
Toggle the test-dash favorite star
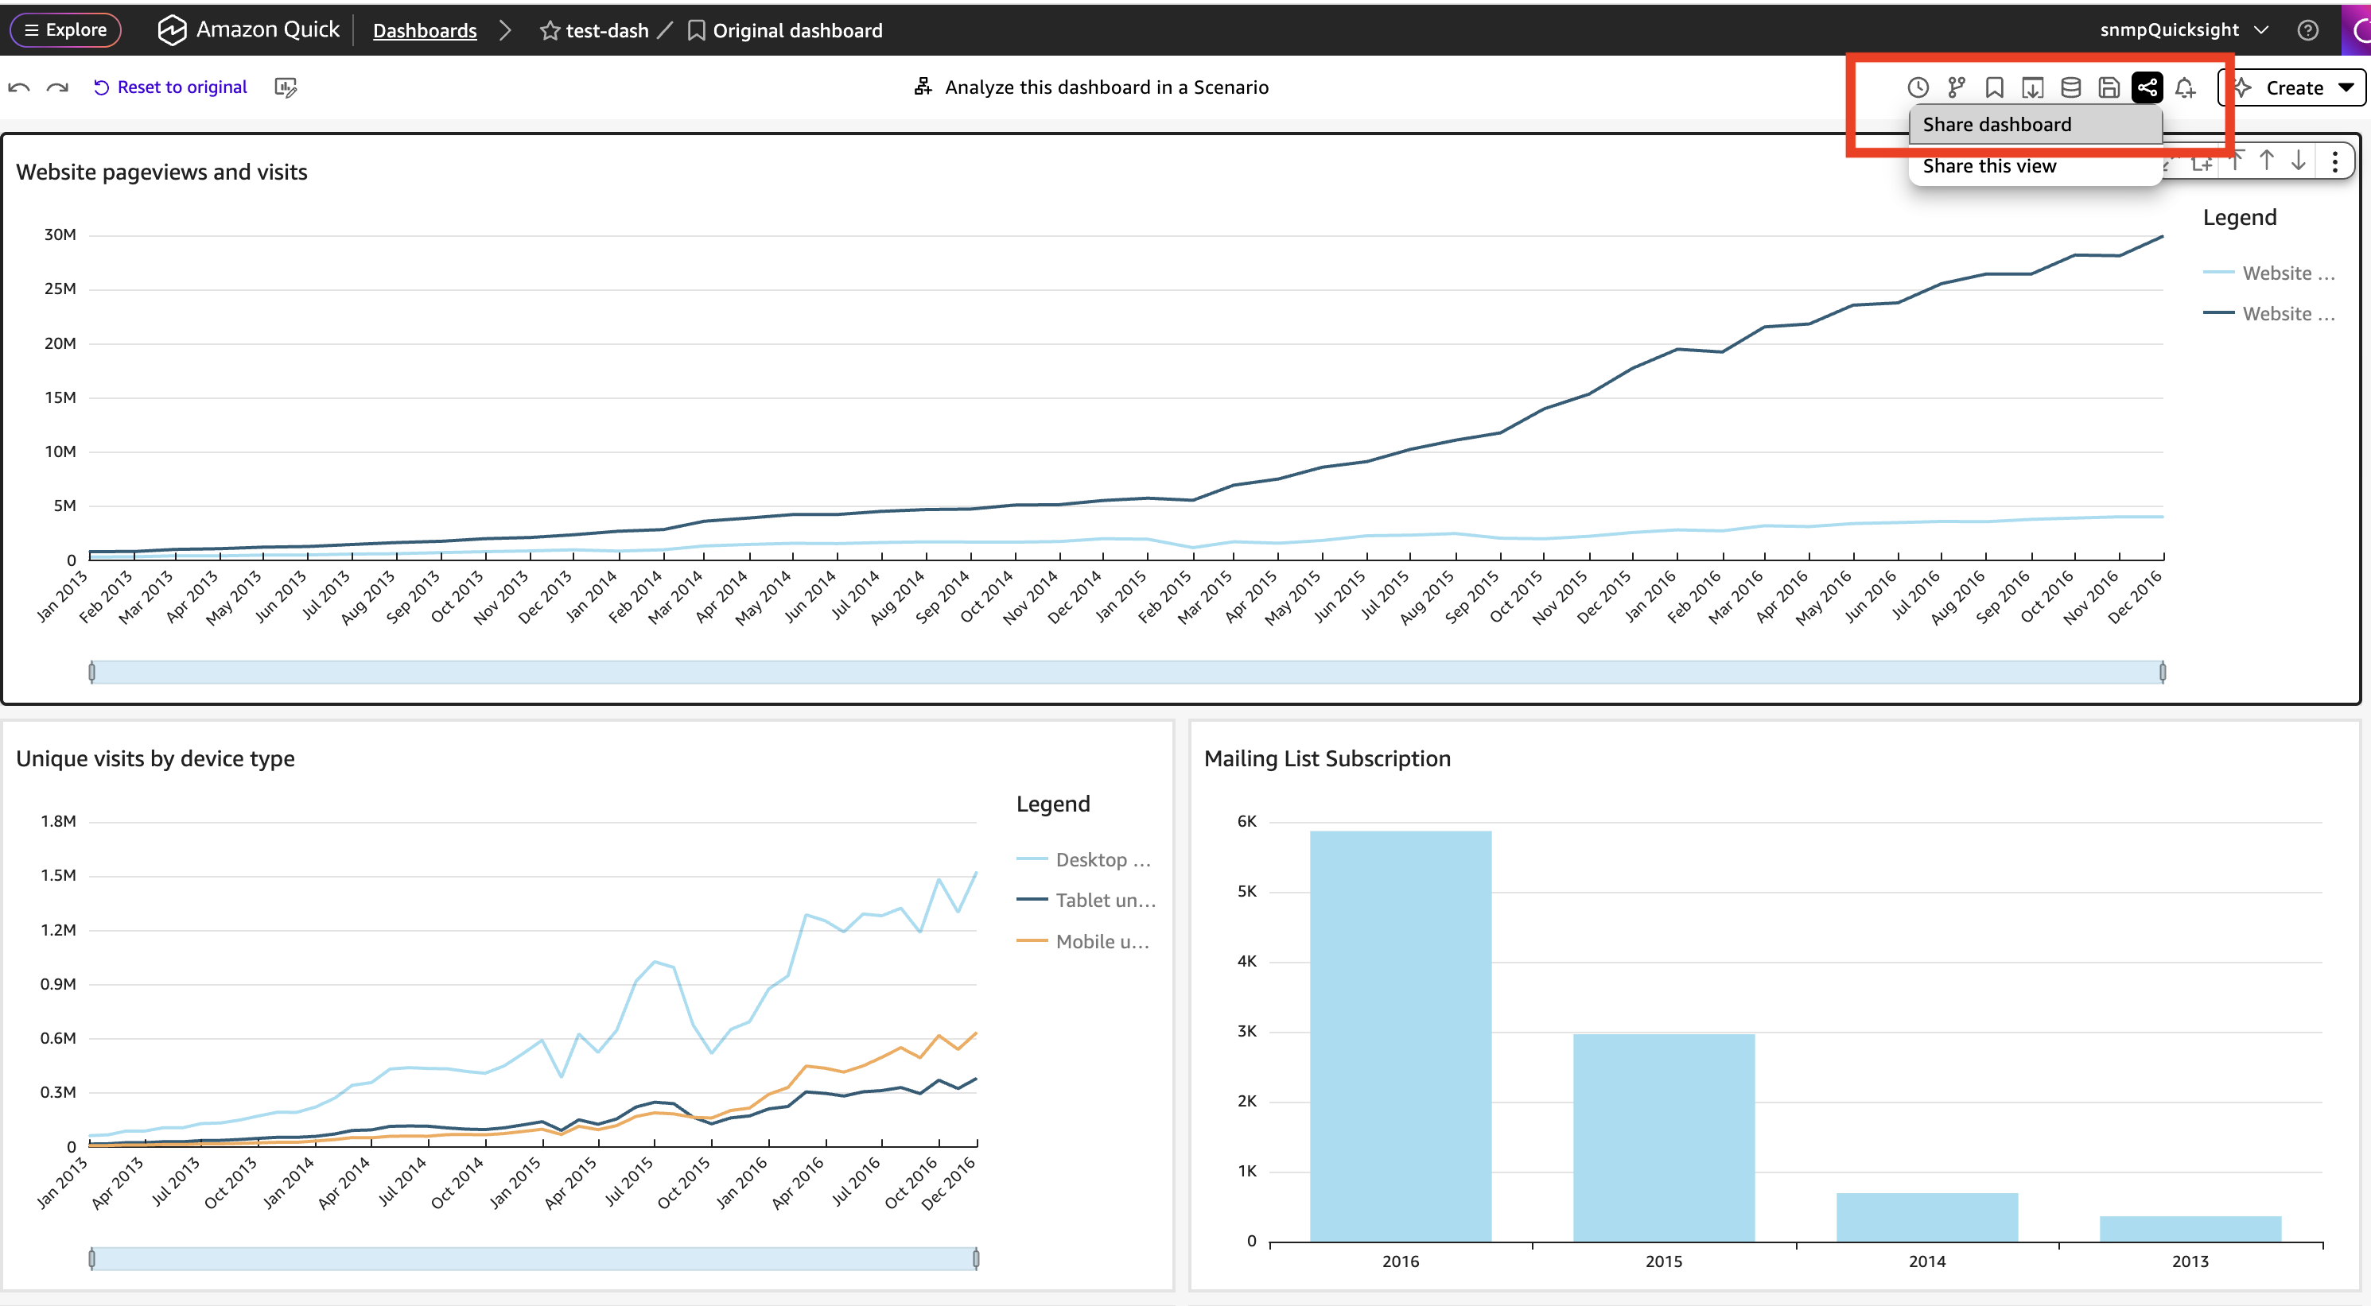pos(550,30)
